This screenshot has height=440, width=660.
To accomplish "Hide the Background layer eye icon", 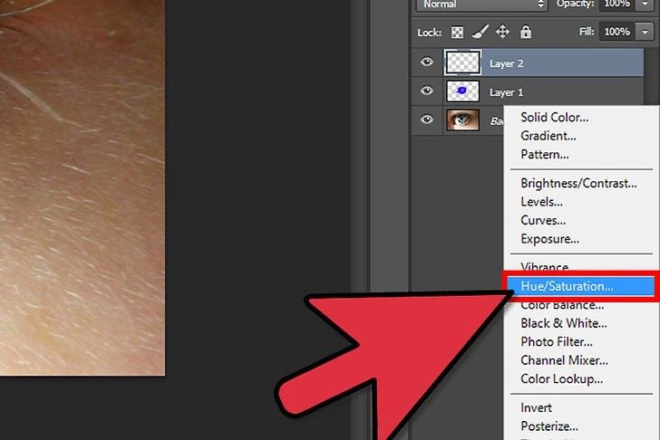I will [x=427, y=120].
